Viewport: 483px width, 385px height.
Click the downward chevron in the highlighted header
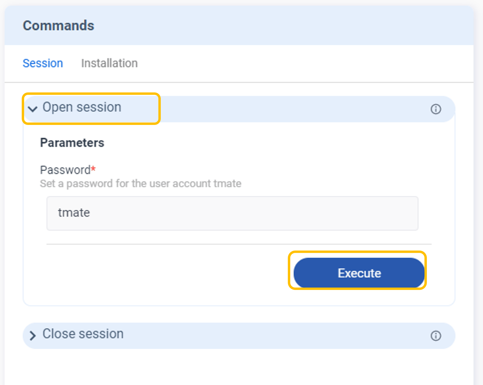pos(33,109)
